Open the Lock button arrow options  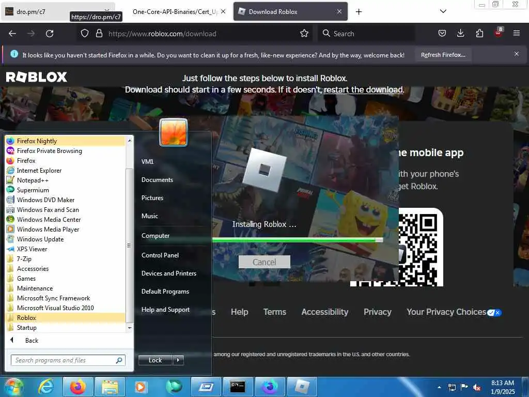click(x=178, y=360)
